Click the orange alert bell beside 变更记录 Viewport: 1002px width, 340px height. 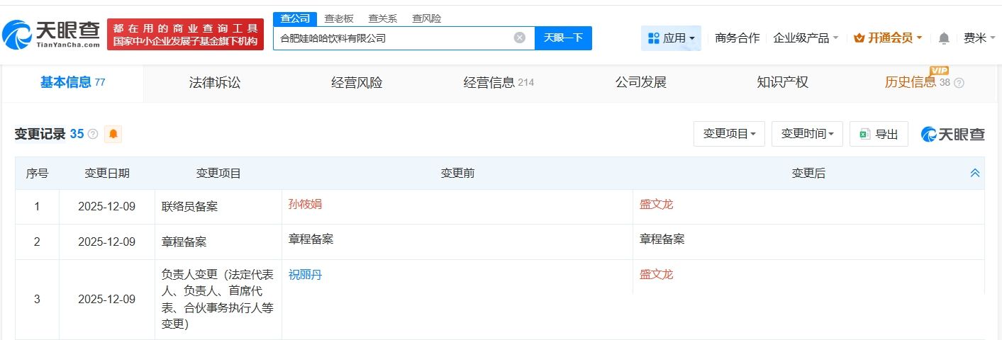click(113, 134)
